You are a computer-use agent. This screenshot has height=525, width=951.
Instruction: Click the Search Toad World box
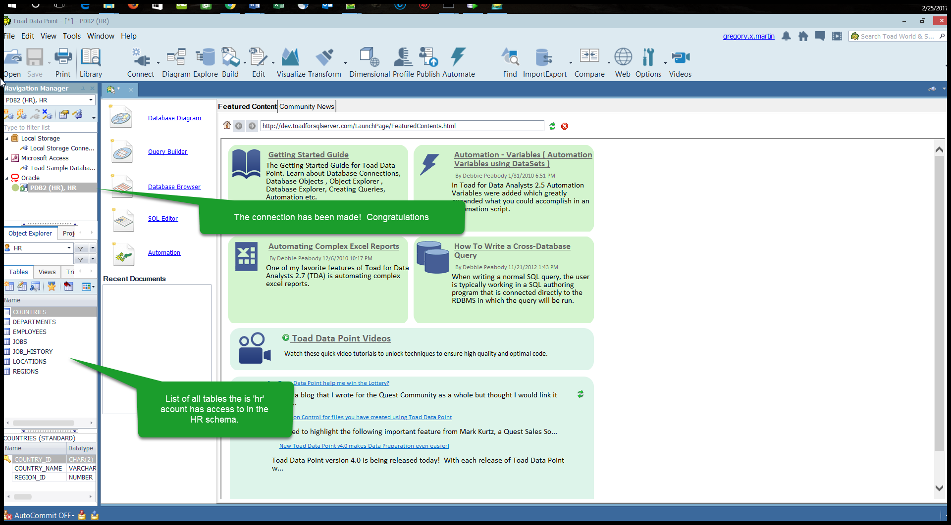(898, 36)
